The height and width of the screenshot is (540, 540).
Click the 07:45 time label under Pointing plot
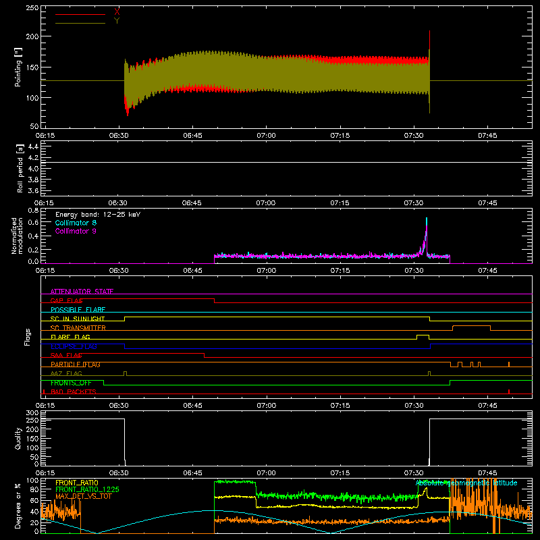tap(487, 136)
